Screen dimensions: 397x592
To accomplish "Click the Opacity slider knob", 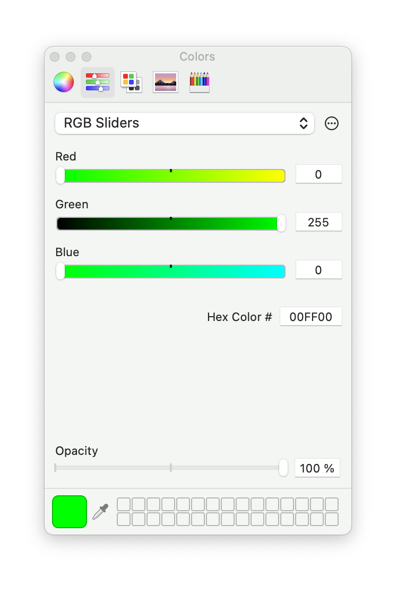I will (x=283, y=468).
